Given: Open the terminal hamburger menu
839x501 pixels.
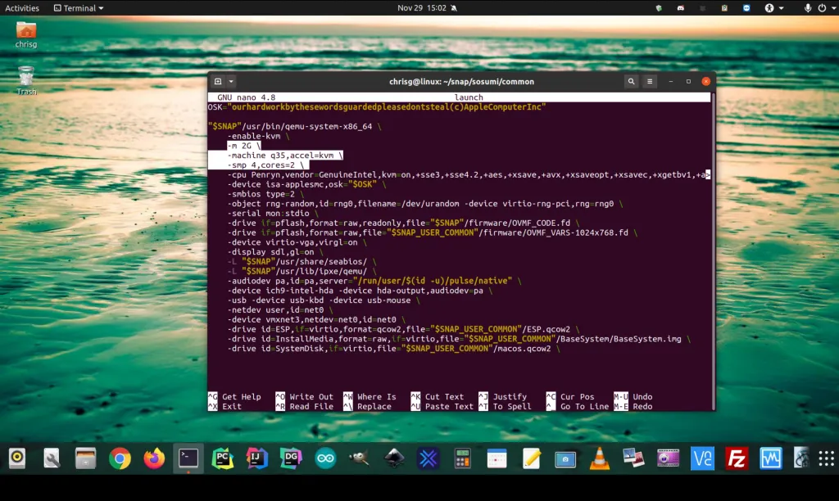Looking at the screenshot, I should 650,81.
